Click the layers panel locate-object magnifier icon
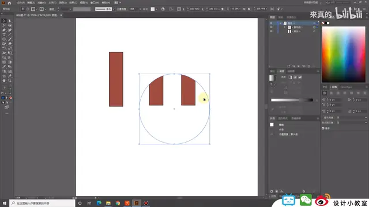 point(293,67)
